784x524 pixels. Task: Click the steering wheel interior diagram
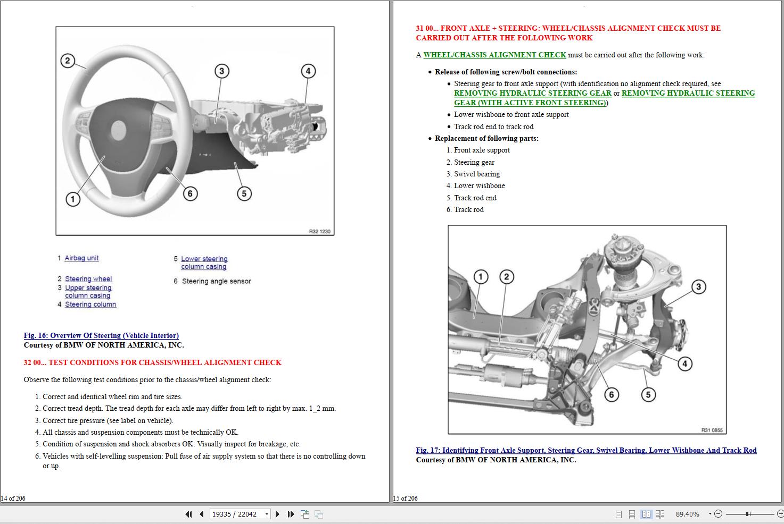(x=195, y=131)
